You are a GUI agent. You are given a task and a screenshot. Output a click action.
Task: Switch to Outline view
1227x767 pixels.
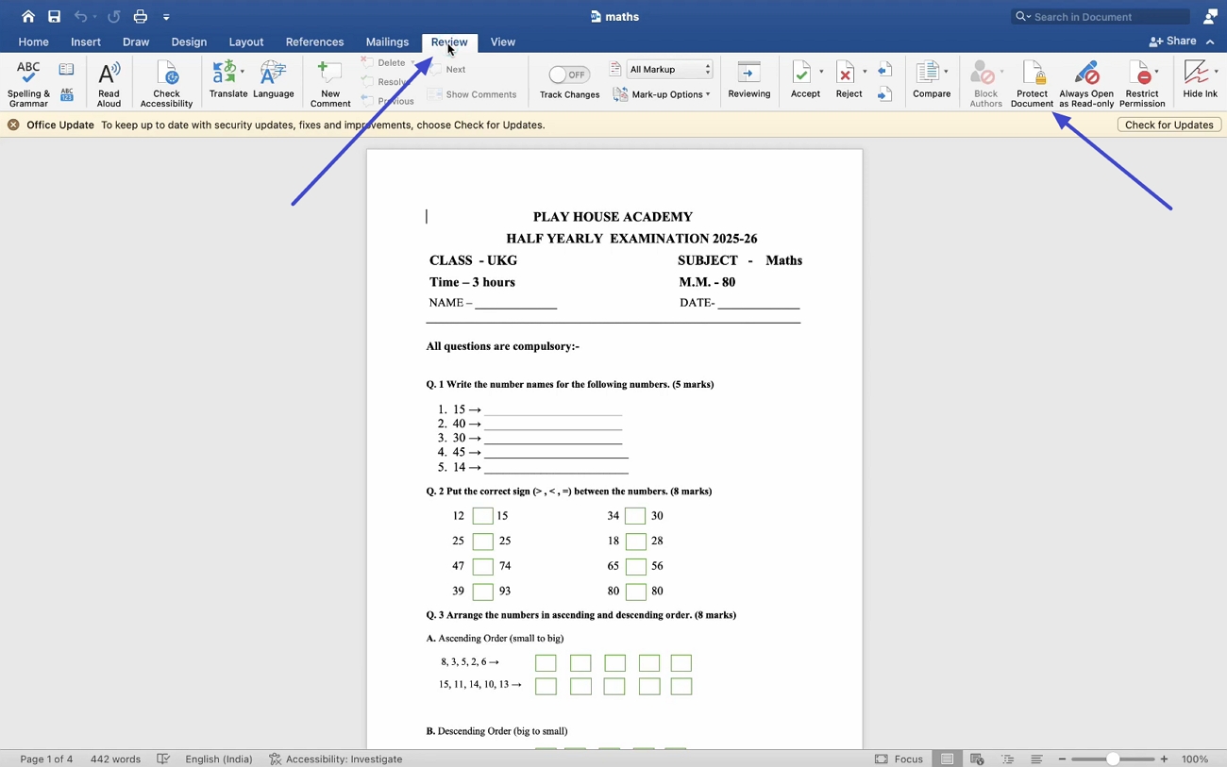(1007, 759)
